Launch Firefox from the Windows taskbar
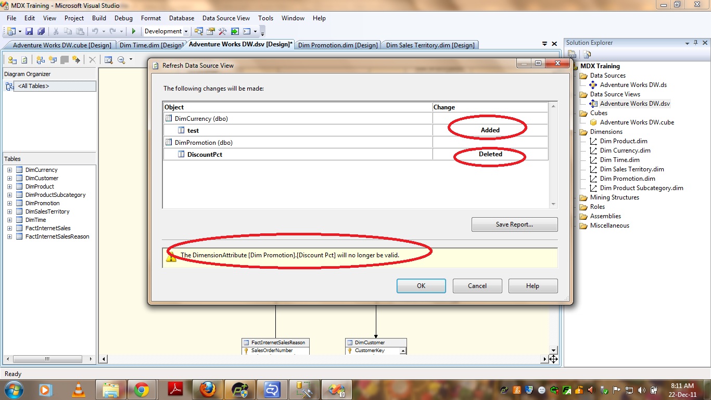The width and height of the screenshot is (711, 400). click(207, 389)
